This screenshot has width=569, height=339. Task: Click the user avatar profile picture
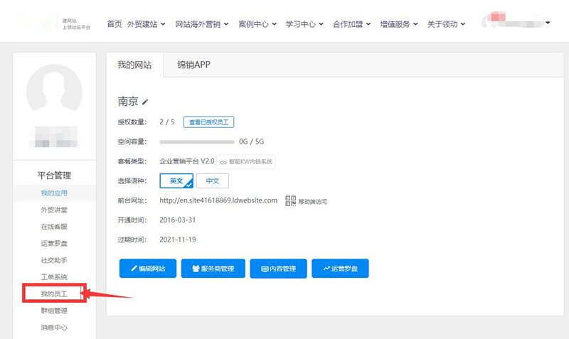(54, 92)
